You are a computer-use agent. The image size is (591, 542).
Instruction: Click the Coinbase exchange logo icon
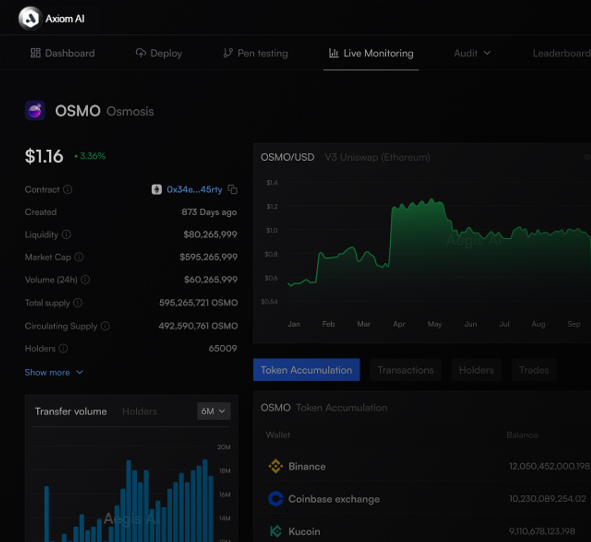(x=275, y=499)
